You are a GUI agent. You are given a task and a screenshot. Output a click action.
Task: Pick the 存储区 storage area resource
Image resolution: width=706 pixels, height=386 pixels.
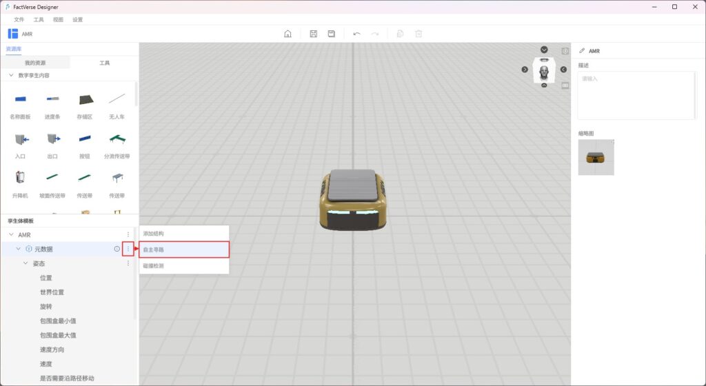click(x=85, y=101)
